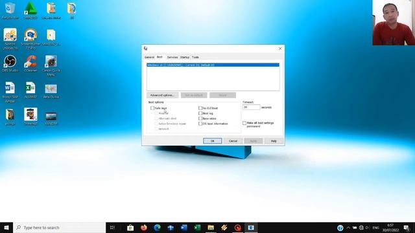Select the Minimal radio option

pyautogui.click(x=156, y=113)
